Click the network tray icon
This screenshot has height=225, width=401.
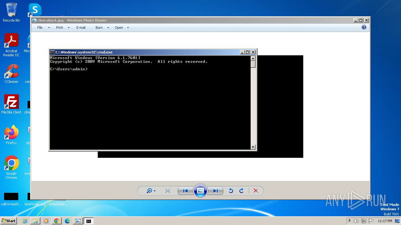364,221
